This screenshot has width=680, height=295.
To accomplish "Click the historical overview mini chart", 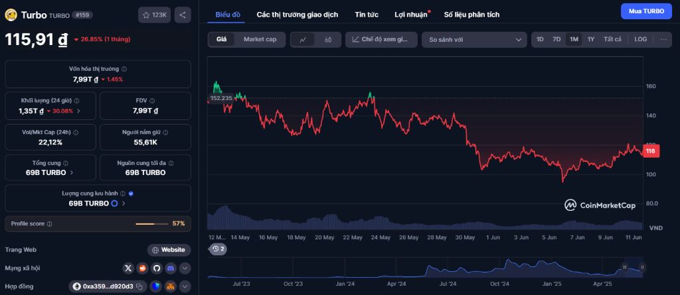I will [x=425, y=268].
